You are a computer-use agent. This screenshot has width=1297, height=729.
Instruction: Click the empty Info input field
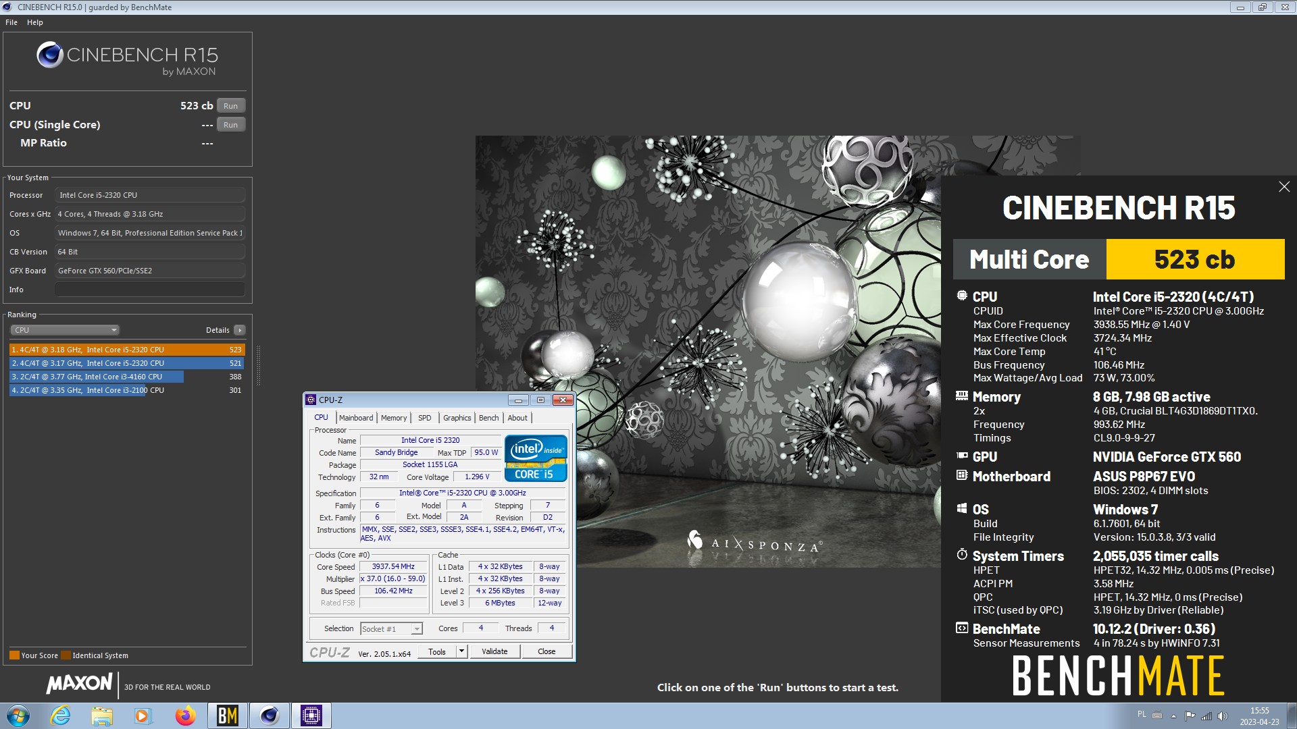click(x=150, y=290)
